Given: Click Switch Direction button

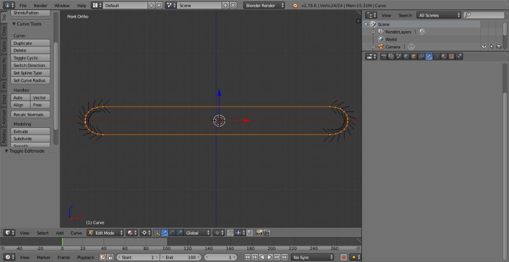Looking at the screenshot, I should point(31,65).
